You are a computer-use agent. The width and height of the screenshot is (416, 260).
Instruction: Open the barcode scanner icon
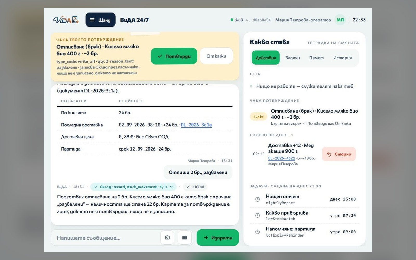coord(185,238)
